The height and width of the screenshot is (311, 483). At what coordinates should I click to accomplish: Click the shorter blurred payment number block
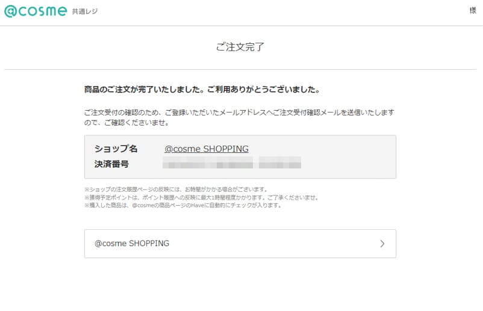279,162
